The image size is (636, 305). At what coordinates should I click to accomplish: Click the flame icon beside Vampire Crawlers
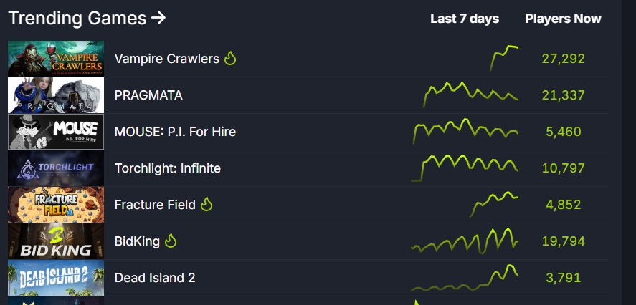(x=230, y=59)
